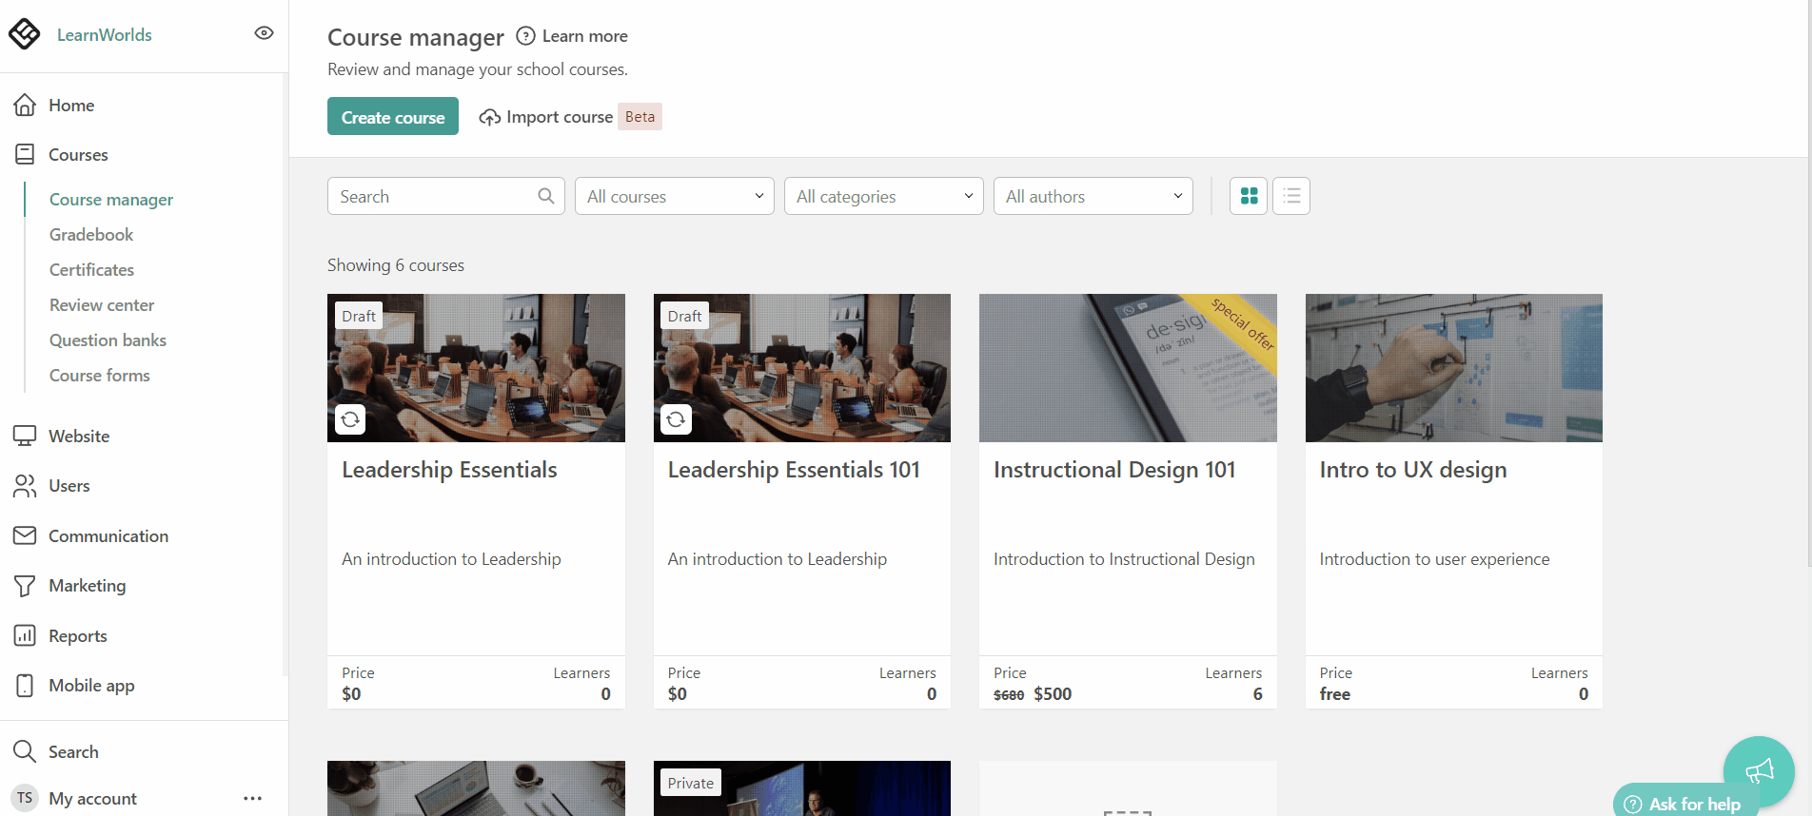The width and height of the screenshot is (1812, 816).
Task: Click the Users people icon
Action: click(25, 486)
